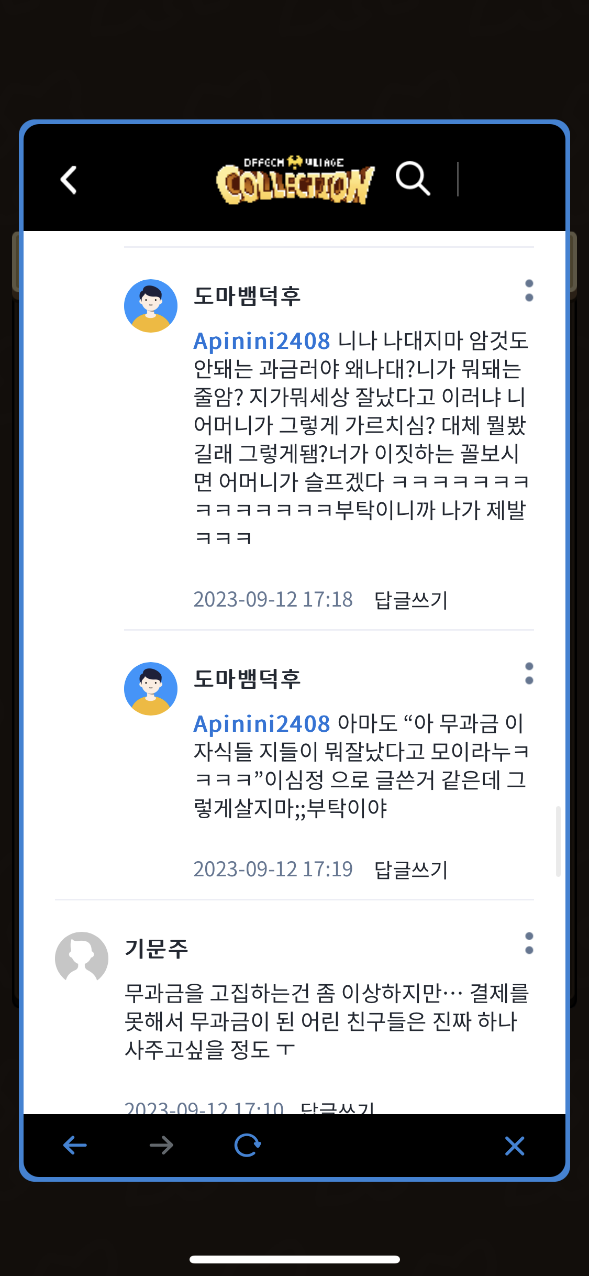Open options menu for second 도마뱀덕후 comment
Viewport: 589px width, 1276px height.
point(529,673)
